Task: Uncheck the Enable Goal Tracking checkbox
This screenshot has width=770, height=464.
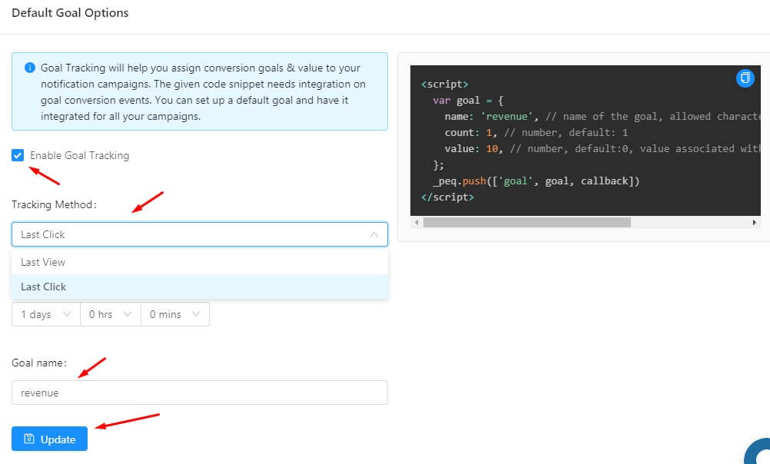Action: pyautogui.click(x=18, y=155)
